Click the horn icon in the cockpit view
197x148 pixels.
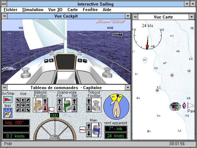click(118, 34)
